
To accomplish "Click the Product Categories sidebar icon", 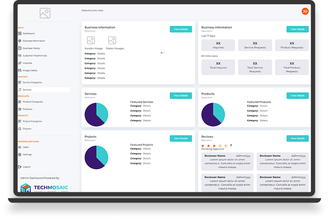I will [x=20, y=102].
